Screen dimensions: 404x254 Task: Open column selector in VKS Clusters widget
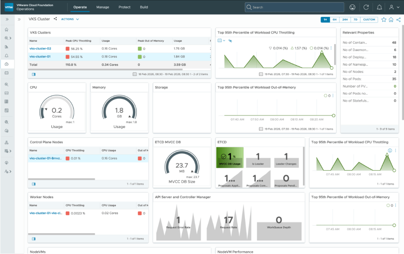pyautogui.click(x=34, y=74)
